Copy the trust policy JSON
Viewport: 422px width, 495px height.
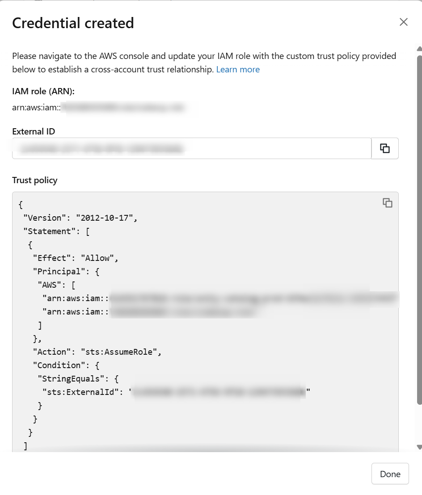tap(387, 203)
